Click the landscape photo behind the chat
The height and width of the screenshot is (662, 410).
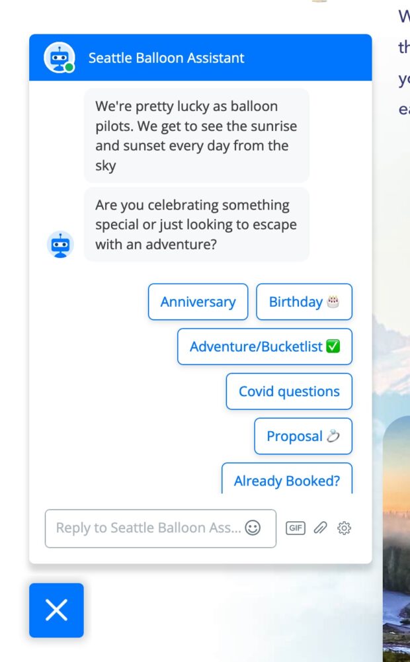397,529
